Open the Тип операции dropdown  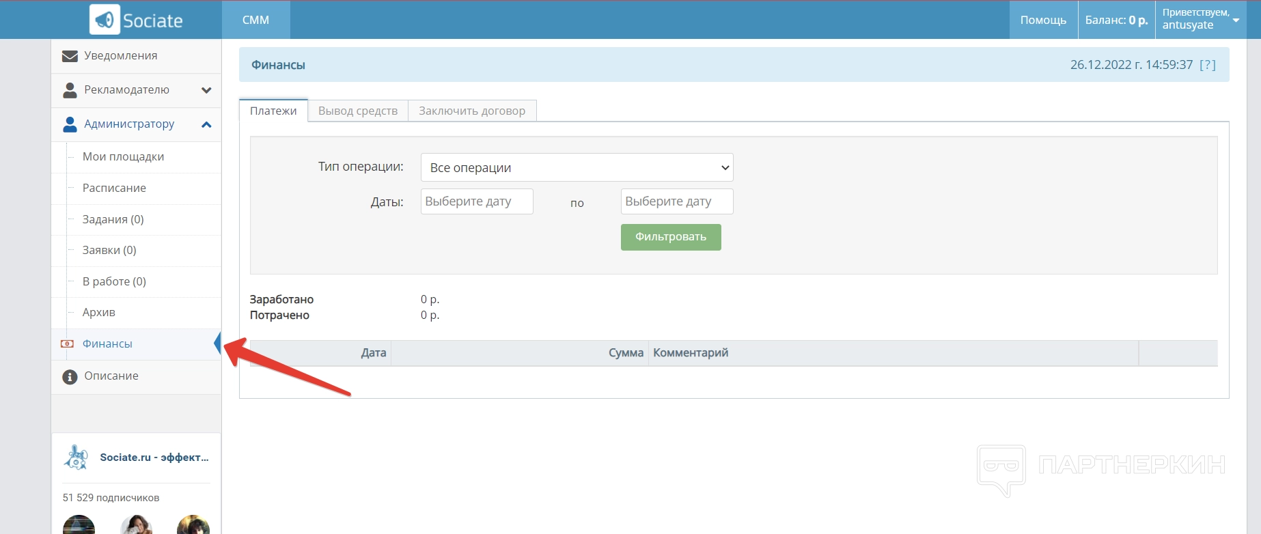577,167
